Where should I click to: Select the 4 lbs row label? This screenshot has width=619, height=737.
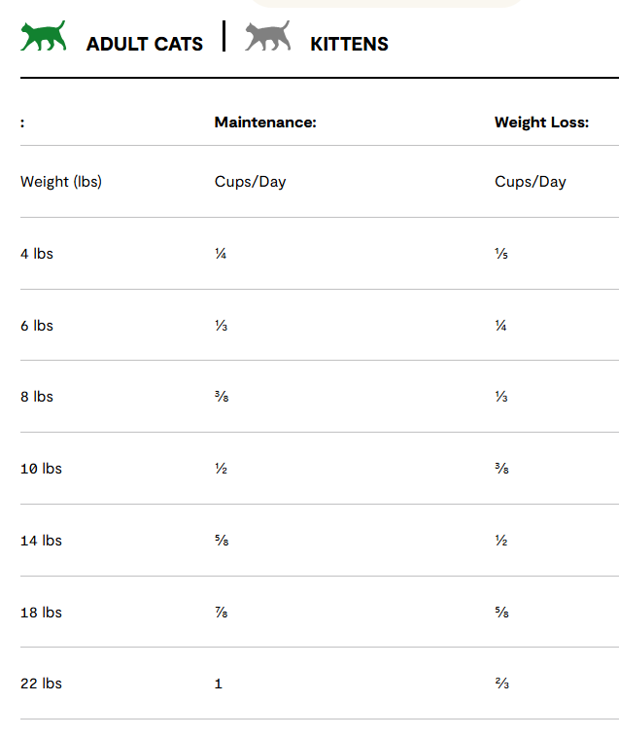37,254
